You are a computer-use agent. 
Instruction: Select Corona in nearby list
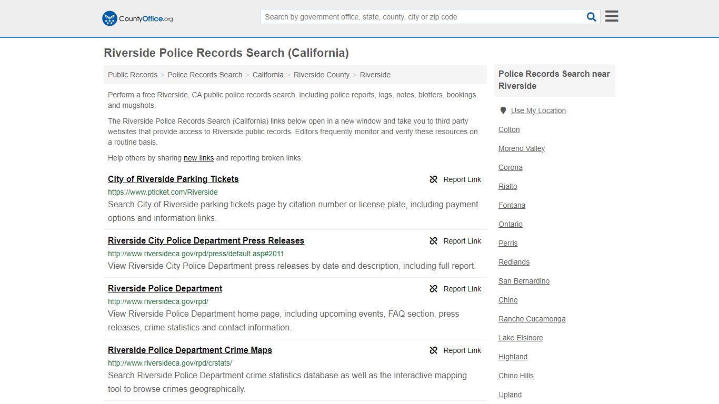pyautogui.click(x=511, y=167)
